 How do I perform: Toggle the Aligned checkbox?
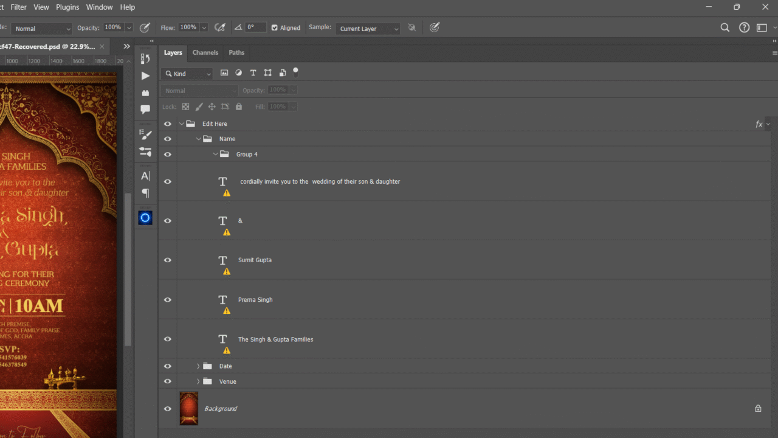coord(275,28)
